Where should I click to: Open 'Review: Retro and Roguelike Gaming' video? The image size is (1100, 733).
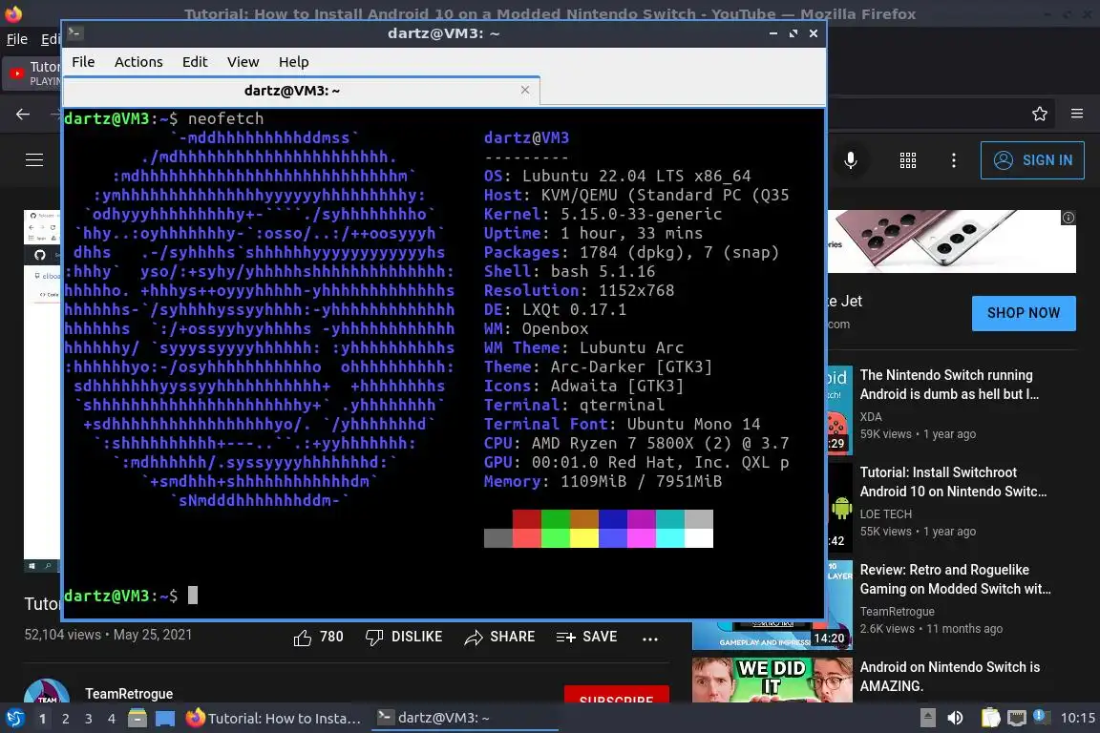coord(955,579)
